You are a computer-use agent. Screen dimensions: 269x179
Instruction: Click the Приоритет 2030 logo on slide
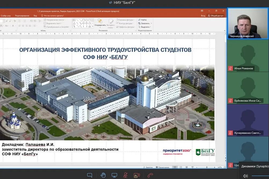[177, 152]
